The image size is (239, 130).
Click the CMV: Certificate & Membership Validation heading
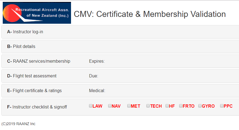pyautogui.click(x=150, y=14)
